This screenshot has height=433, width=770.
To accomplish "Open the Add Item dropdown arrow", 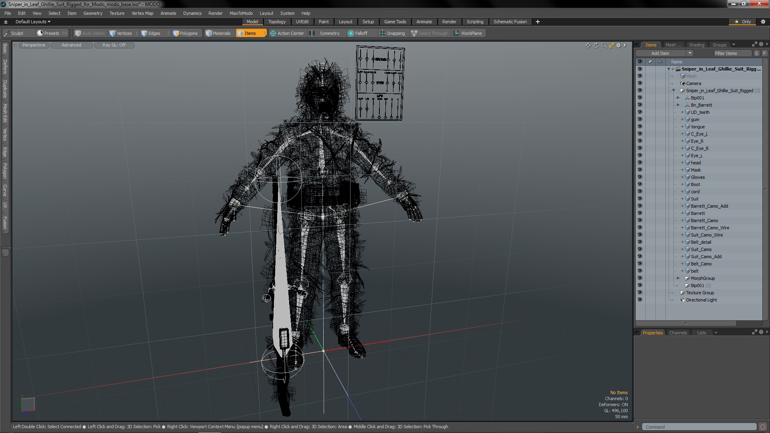I will point(690,53).
